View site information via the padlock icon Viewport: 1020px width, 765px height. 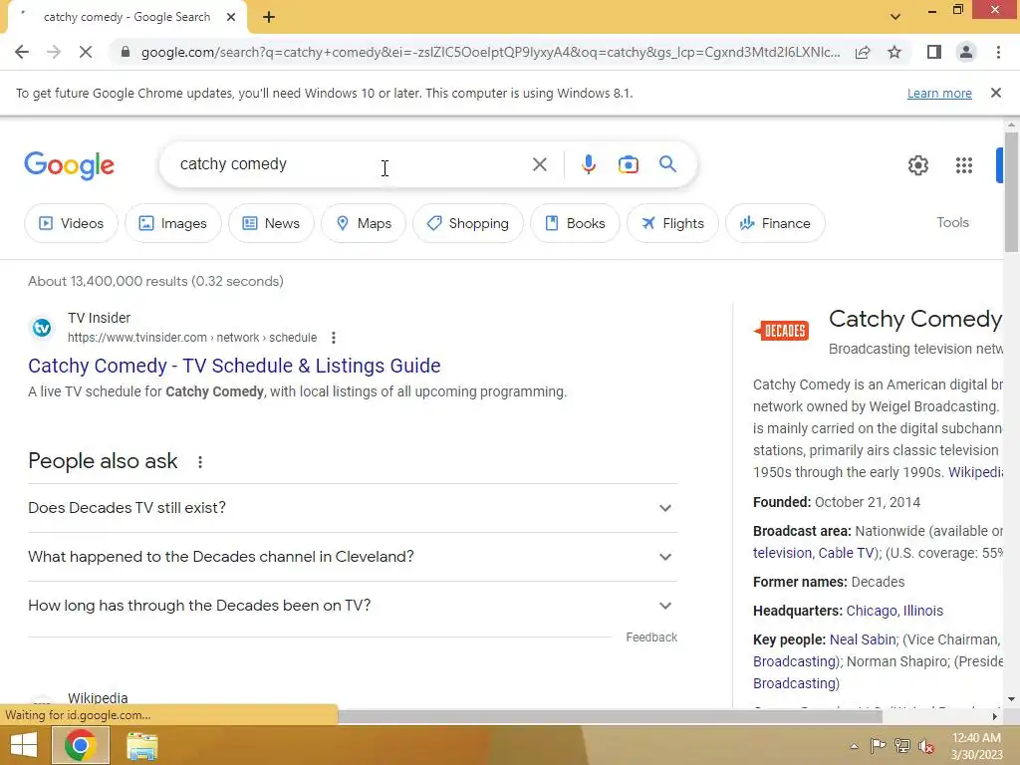[126, 52]
